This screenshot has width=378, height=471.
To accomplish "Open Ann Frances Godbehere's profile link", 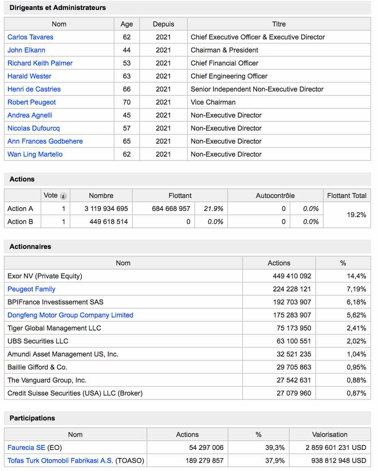I will point(45,141).
